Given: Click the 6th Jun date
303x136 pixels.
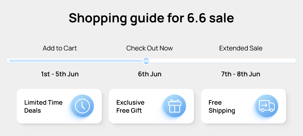Looking at the screenshot, I should [x=149, y=74].
